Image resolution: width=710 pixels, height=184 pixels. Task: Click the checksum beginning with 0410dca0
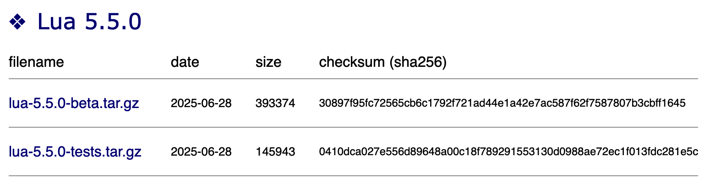(508, 152)
